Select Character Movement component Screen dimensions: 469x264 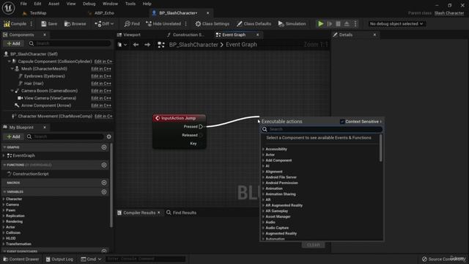coord(55,116)
